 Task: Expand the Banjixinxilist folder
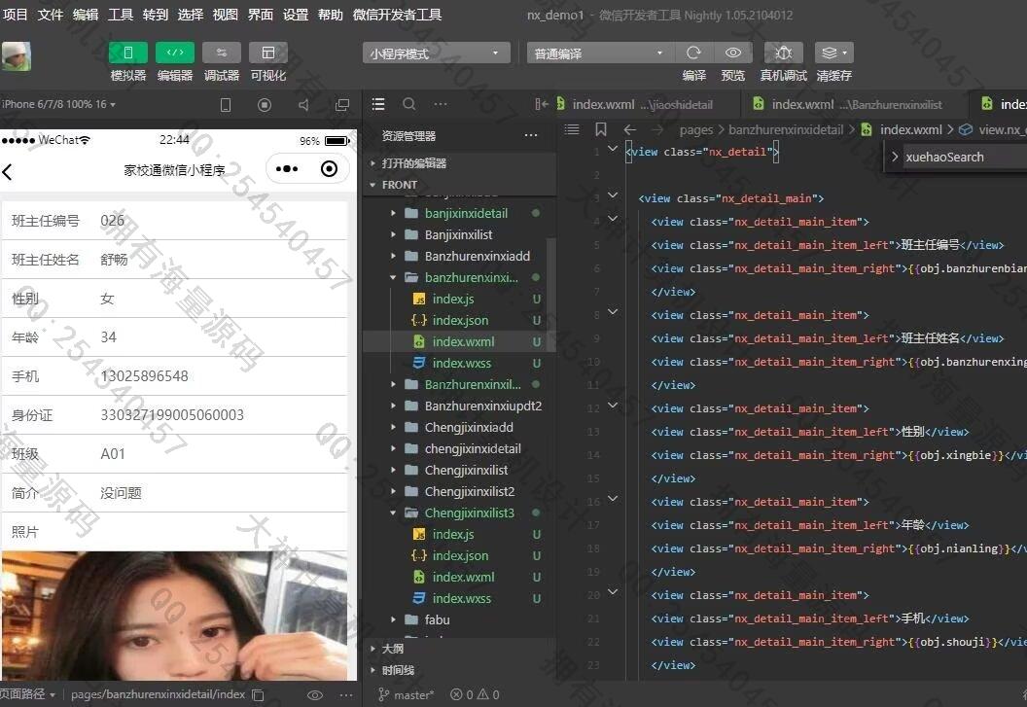tap(459, 234)
